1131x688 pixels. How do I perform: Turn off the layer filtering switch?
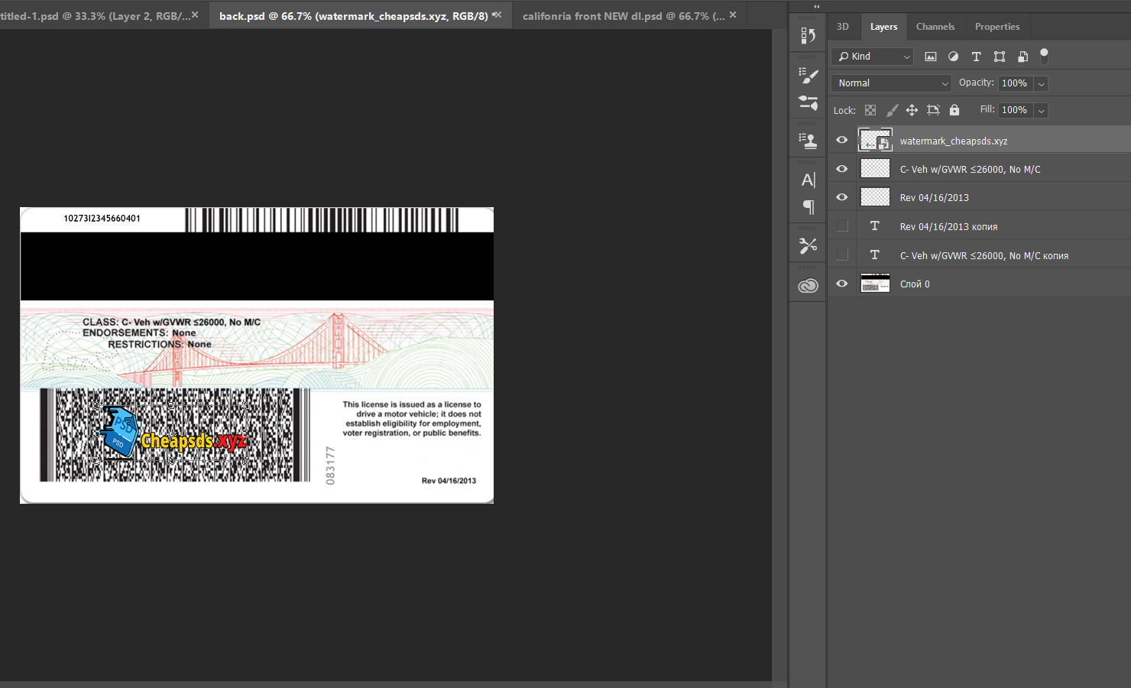(1044, 56)
